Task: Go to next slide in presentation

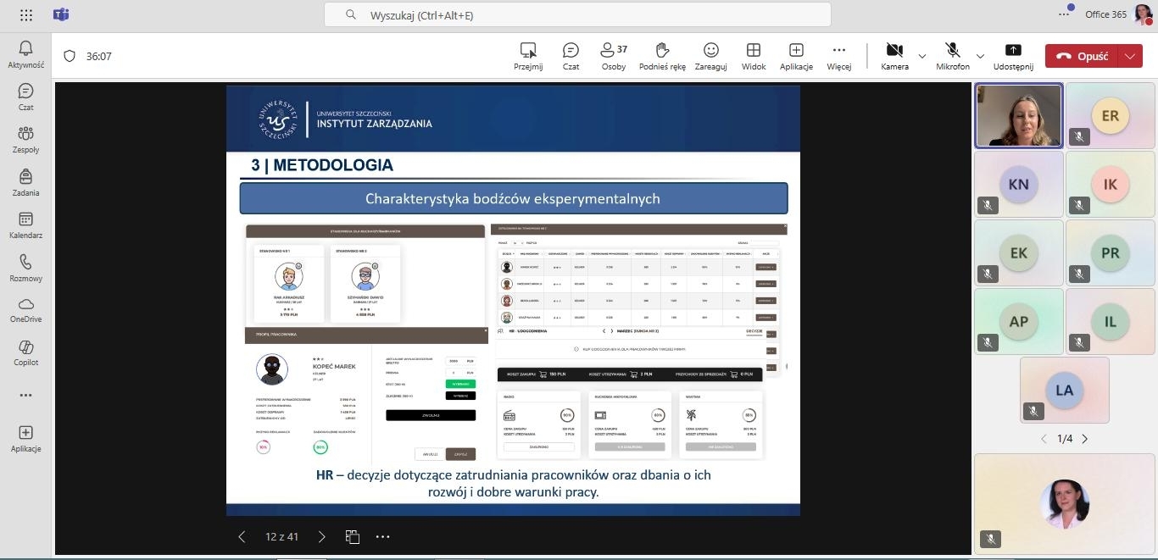Action: pos(321,536)
